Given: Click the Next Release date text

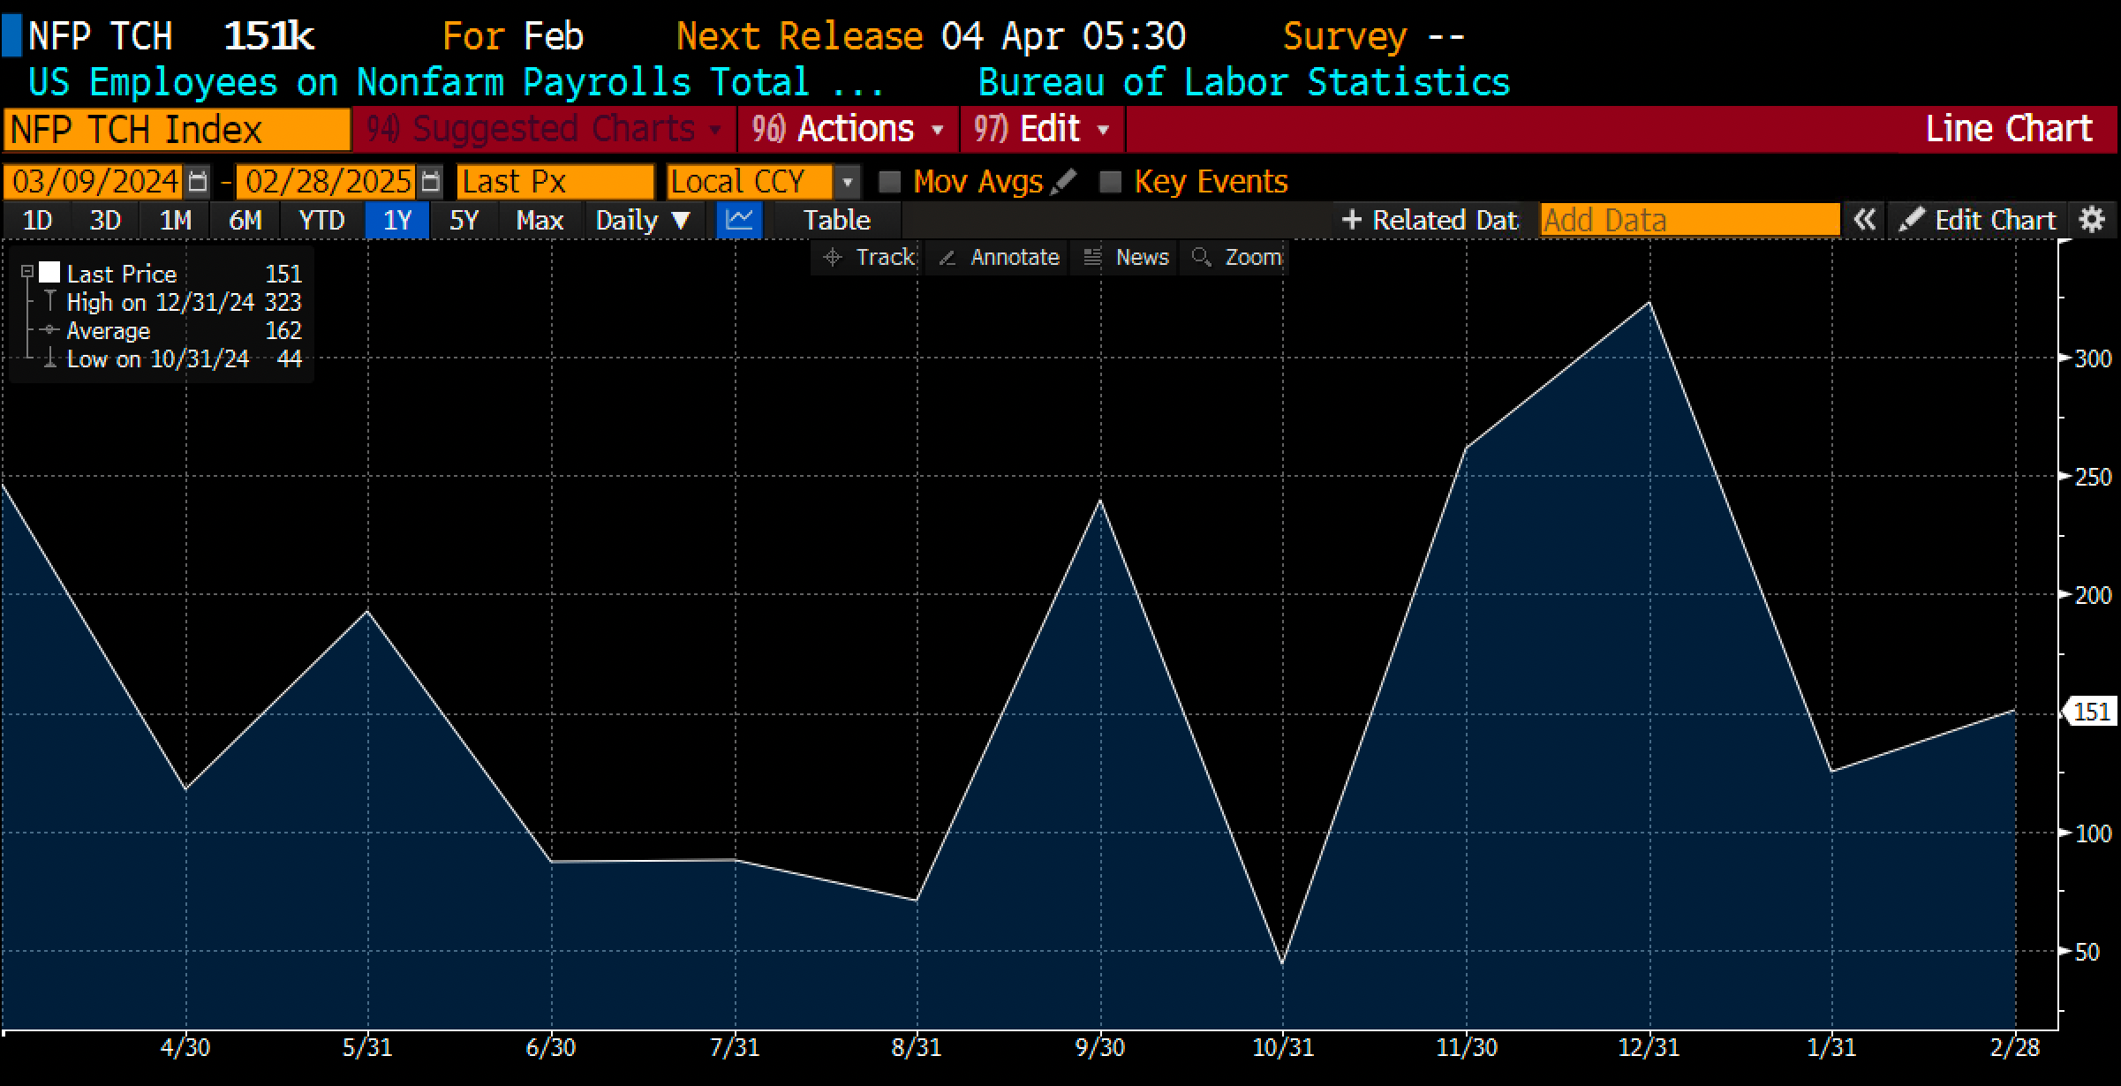Looking at the screenshot, I should pos(1063,36).
